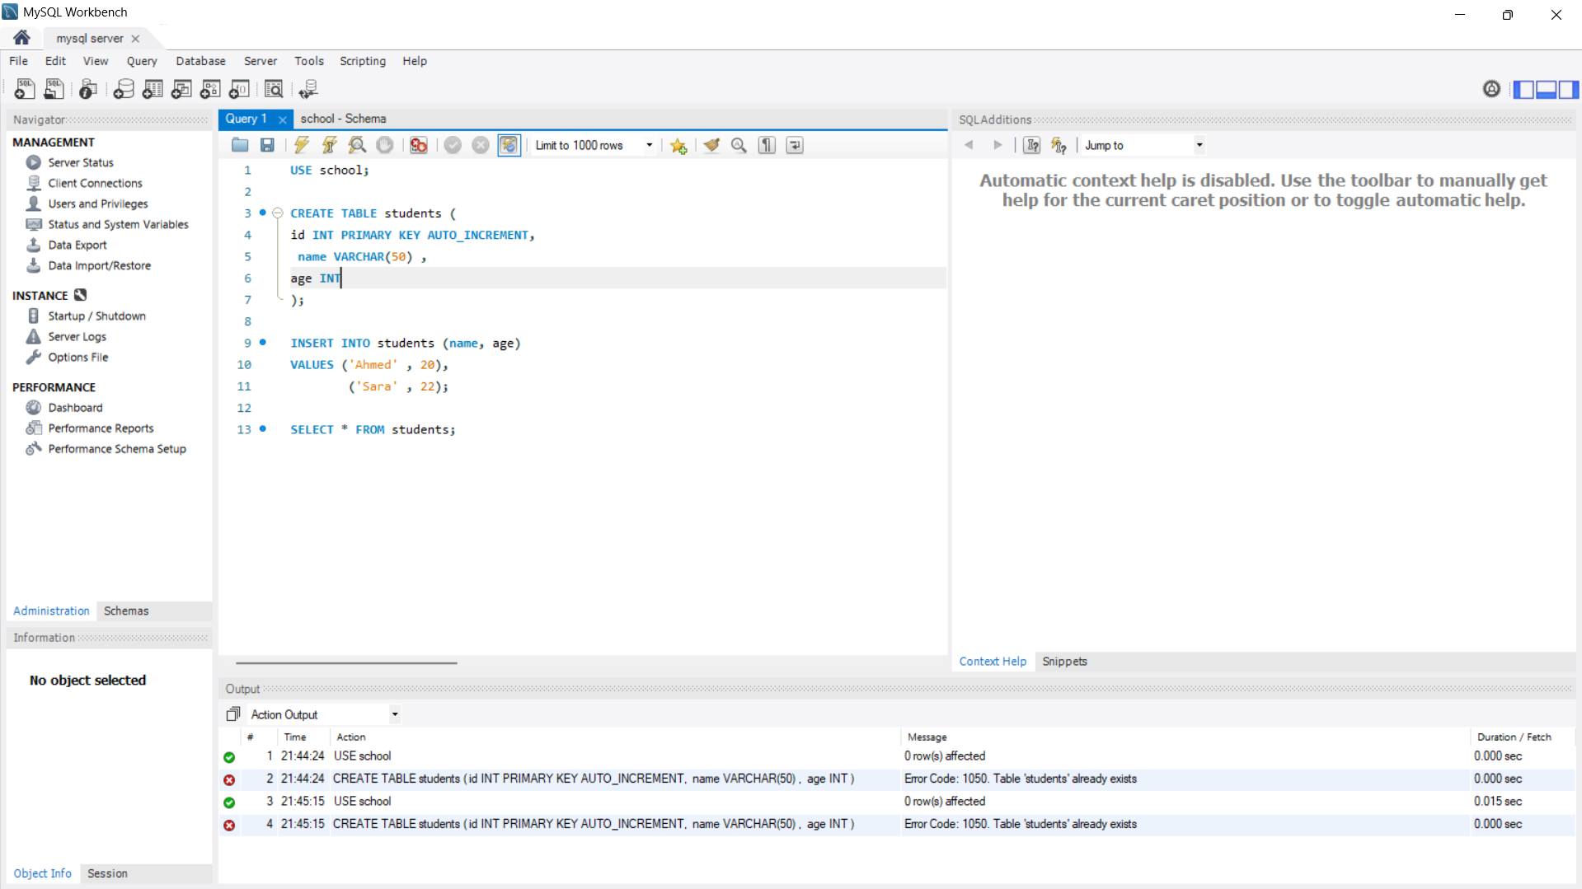Image resolution: width=1582 pixels, height=889 pixels.
Task: Save query to favorites star icon
Action: tap(678, 145)
